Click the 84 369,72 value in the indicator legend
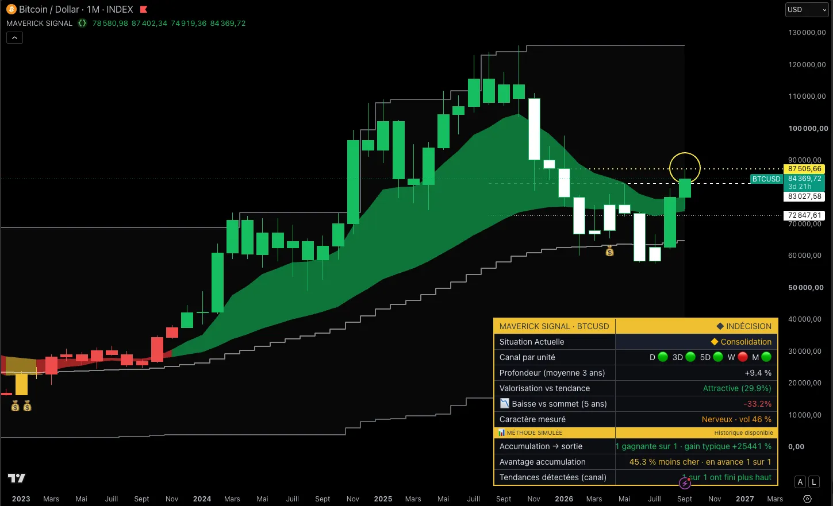Image resolution: width=833 pixels, height=506 pixels. pyautogui.click(x=228, y=23)
